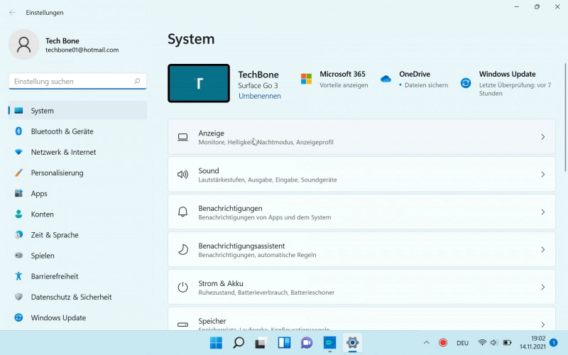
Task: Click the Task View icon in taskbar
Action: click(x=261, y=342)
